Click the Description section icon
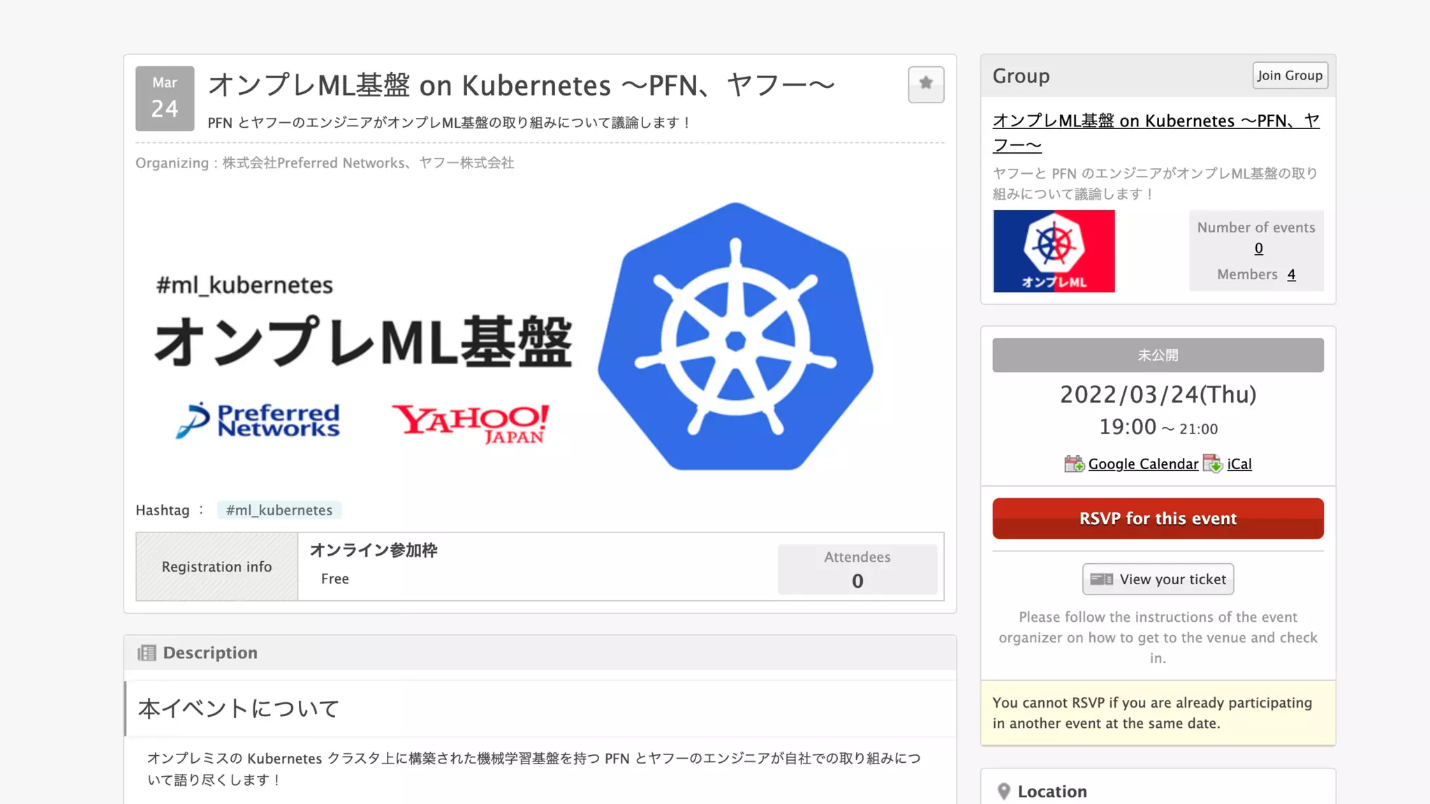The height and width of the screenshot is (804, 1430). [x=147, y=653]
